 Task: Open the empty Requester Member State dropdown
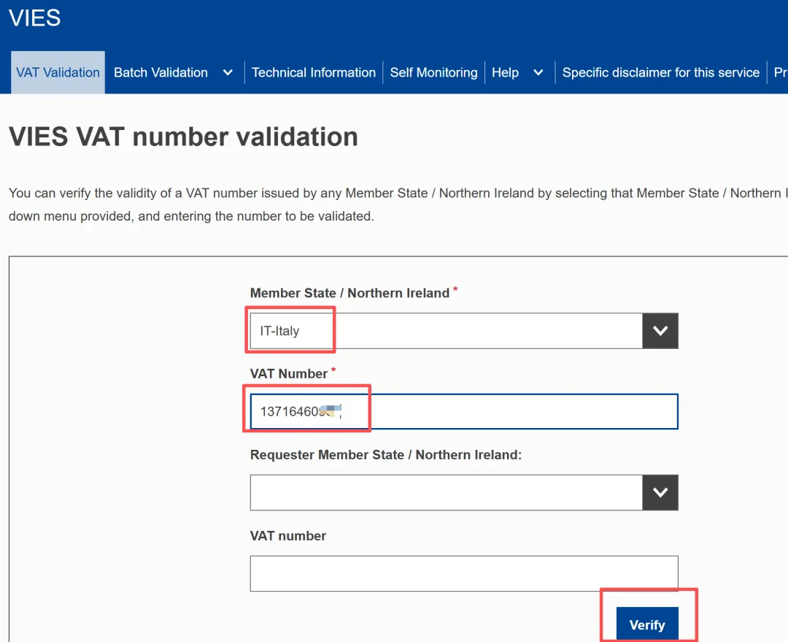tap(445, 492)
